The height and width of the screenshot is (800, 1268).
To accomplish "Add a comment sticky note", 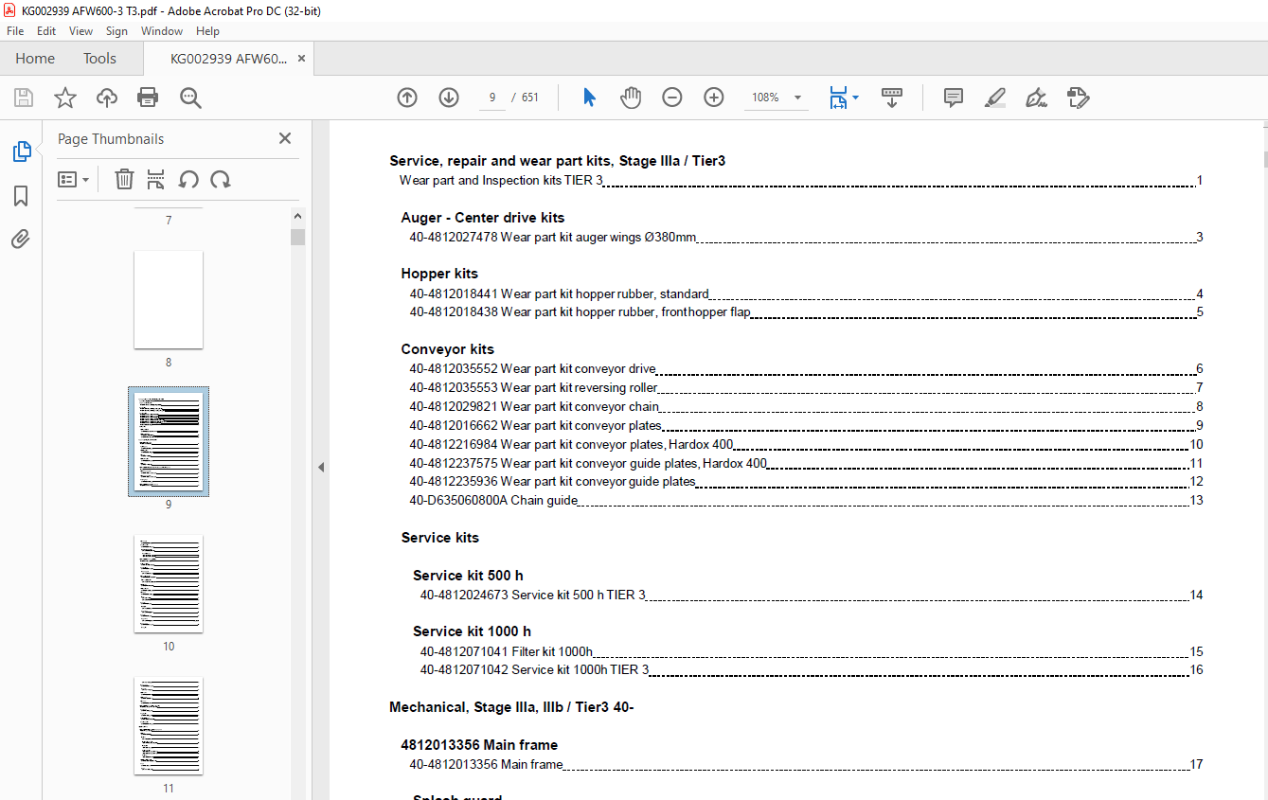I will tap(954, 98).
